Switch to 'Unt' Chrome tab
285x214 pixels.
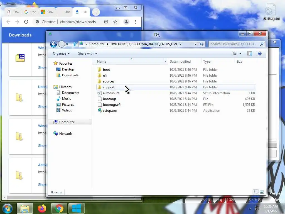coord(65,12)
